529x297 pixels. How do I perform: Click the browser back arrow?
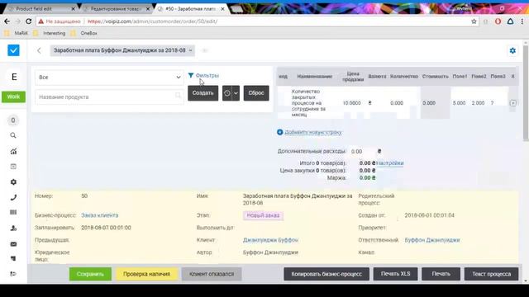click(x=7, y=21)
